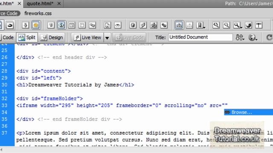Select the Source Code related-file button
The height and width of the screenshot is (153, 273).
coord(9,13)
